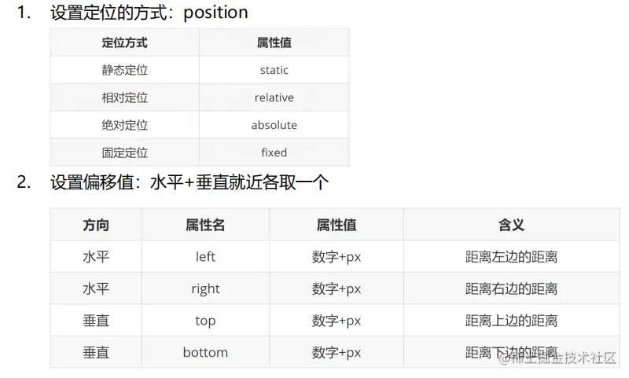The height and width of the screenshot is (378, 629).
Task: Click the 含义 column header
Action: [511, 225]
